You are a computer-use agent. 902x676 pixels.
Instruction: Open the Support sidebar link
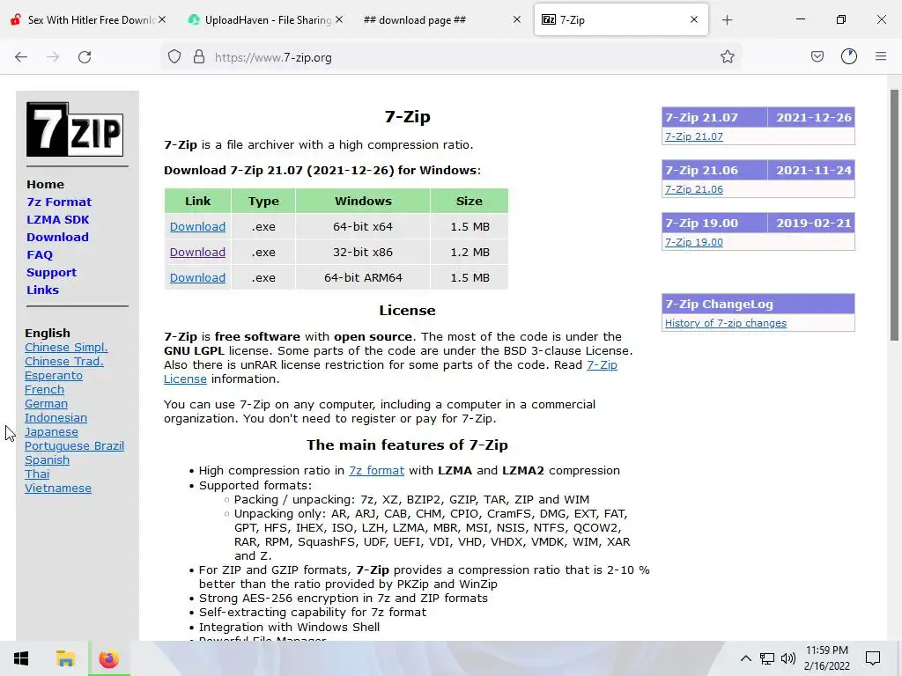[51, 273]
